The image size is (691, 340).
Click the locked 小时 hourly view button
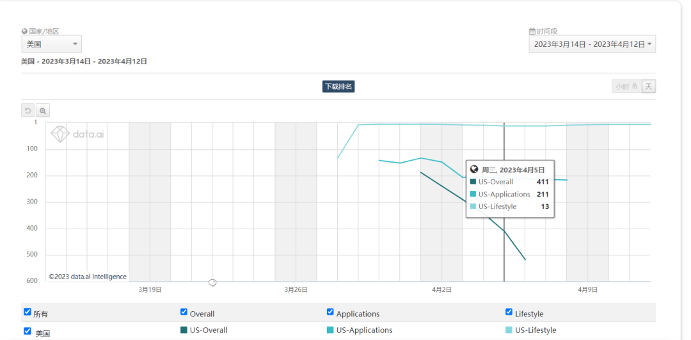(x=626, y=86)
